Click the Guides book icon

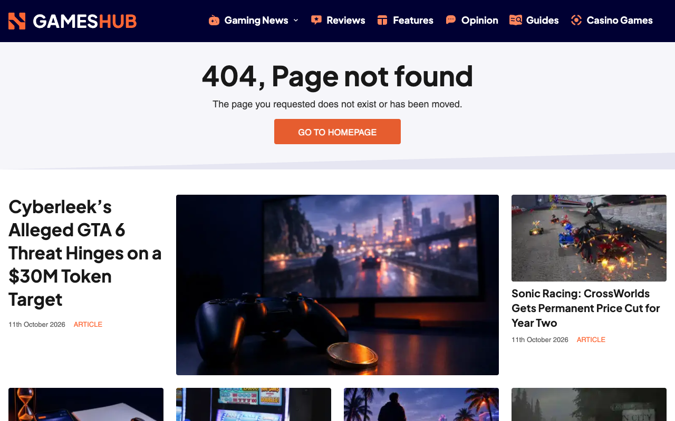(516, 20)
